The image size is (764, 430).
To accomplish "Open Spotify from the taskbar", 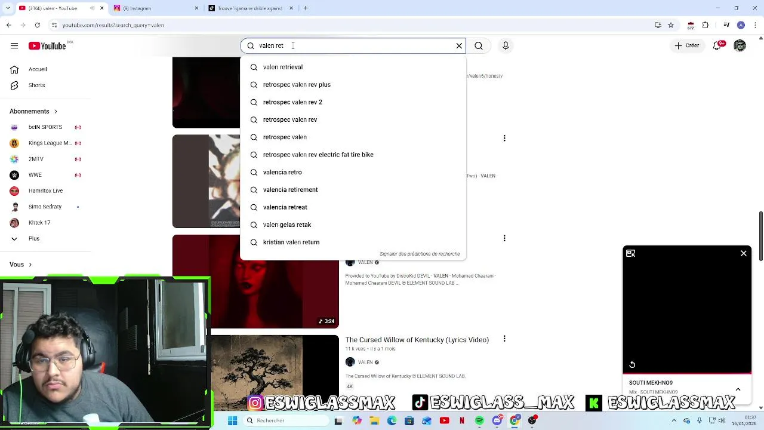I will pos(479,420).
